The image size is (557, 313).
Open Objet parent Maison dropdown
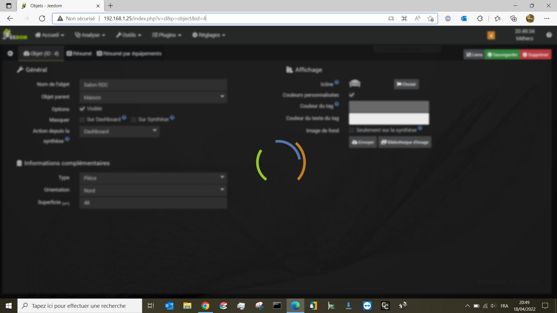click(x=153, y=97)
